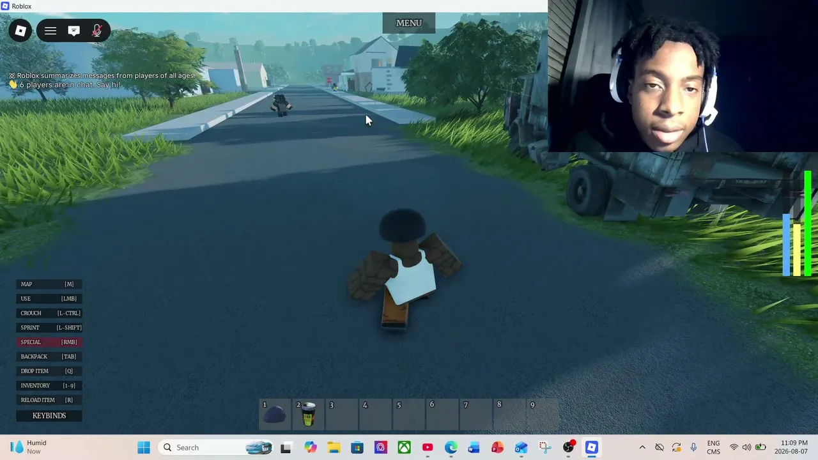
Task: Click the green status bar
Action: tap(808, 224)
